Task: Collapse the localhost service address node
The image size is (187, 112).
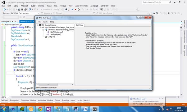Action: (40, 27)
